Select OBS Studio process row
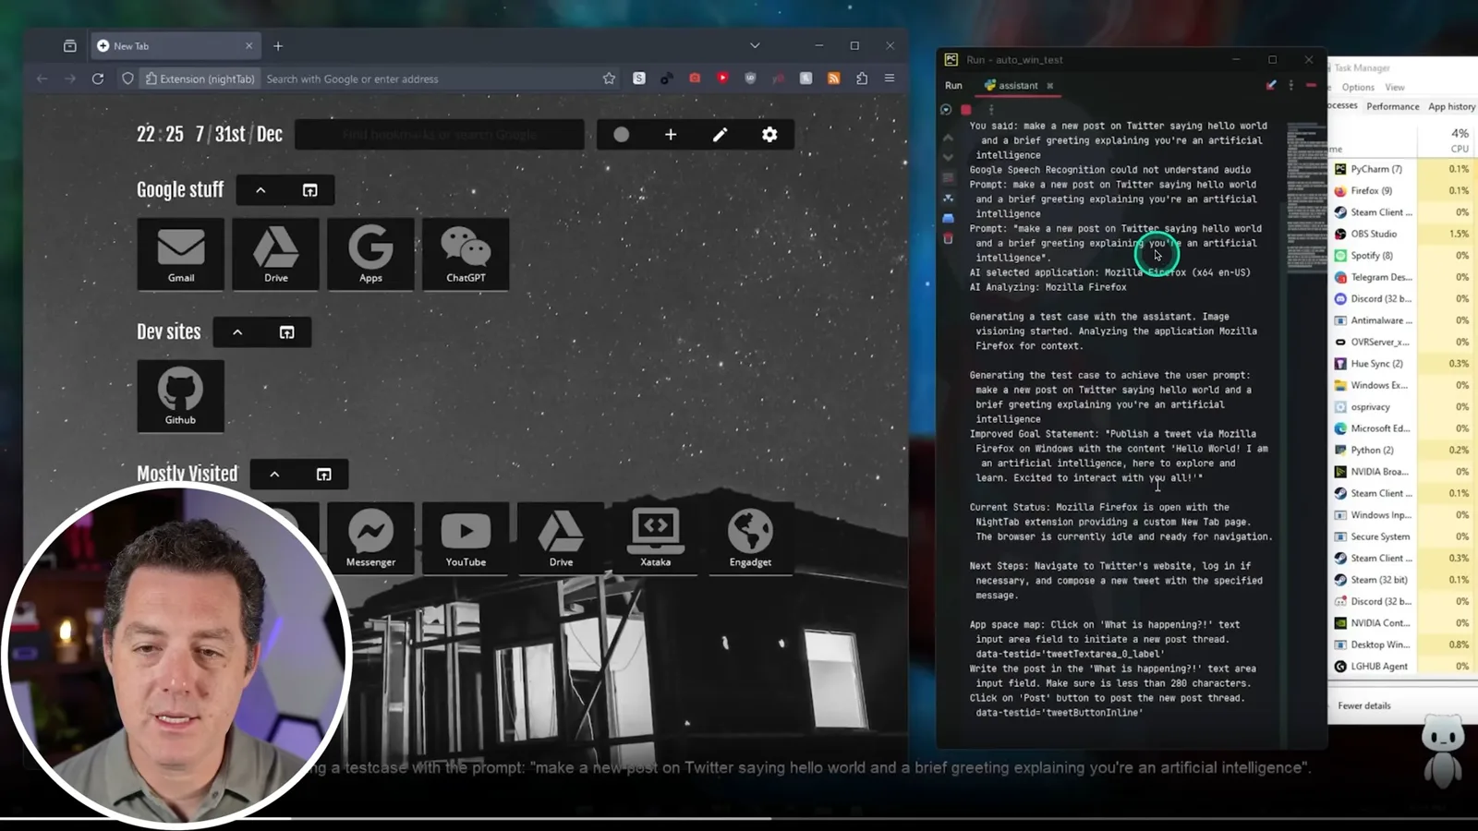The height and width of the screenshot is (831, 1478). tap(1403, 234)
